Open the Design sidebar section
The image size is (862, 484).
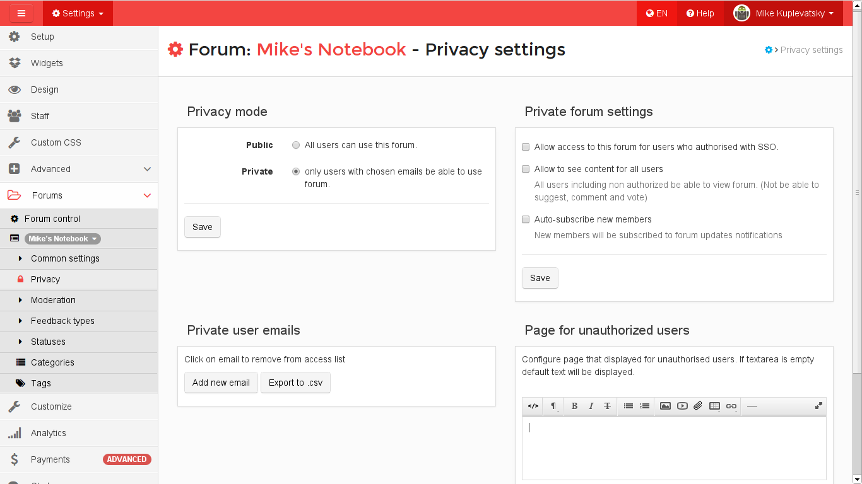click(x=79, y=89)
